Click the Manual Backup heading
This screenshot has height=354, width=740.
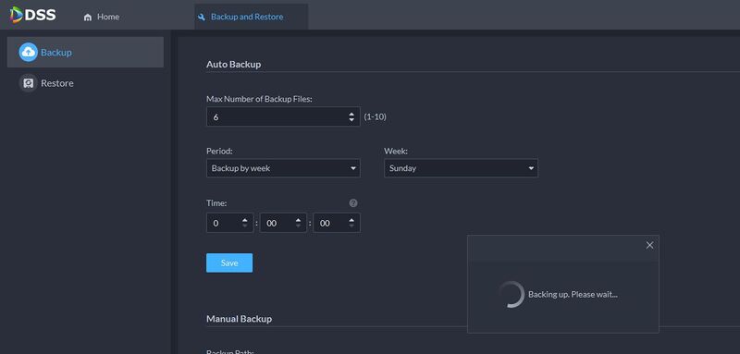click(x=239, y=319)
